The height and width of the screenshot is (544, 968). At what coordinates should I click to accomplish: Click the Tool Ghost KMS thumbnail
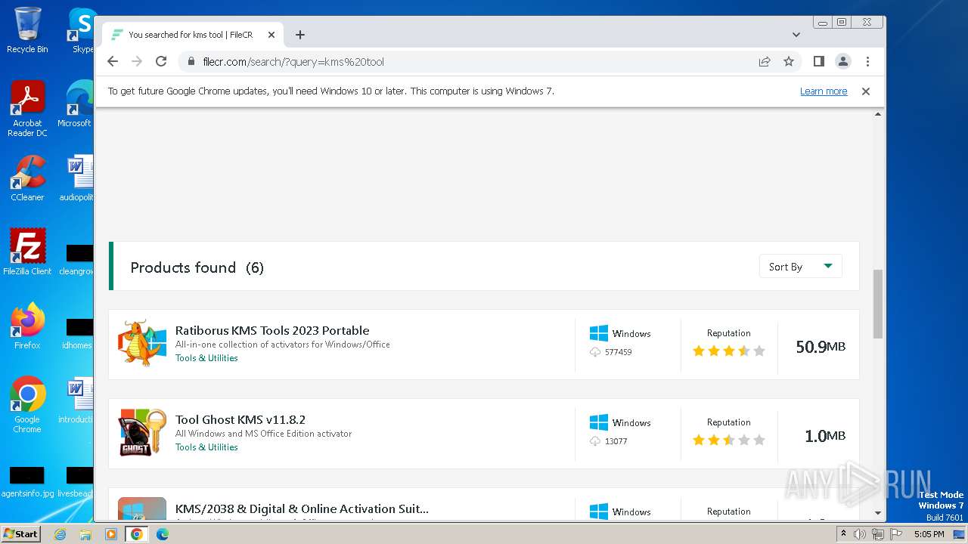142,432
